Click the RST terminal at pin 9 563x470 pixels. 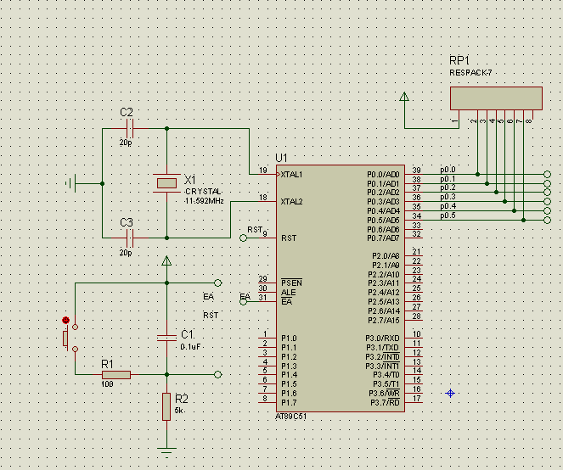(245, 238)
